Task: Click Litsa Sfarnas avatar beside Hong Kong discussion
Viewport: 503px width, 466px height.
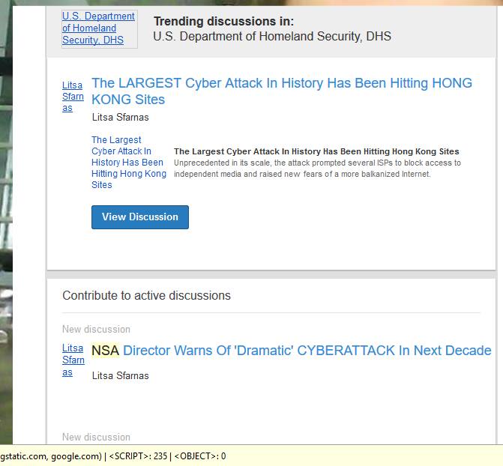Action: point(73,97)
